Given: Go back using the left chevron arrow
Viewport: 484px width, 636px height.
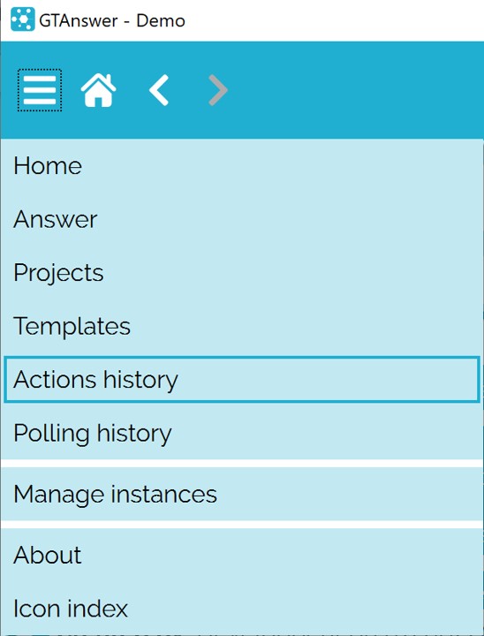Looking at the screenshot, I should [159, 90].
